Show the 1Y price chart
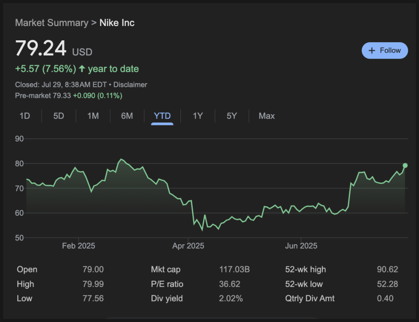 pos(198,116)
